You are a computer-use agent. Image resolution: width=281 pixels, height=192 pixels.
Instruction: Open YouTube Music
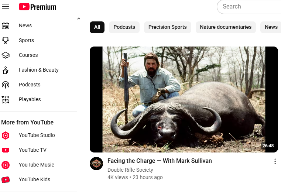tap(36, 165)
